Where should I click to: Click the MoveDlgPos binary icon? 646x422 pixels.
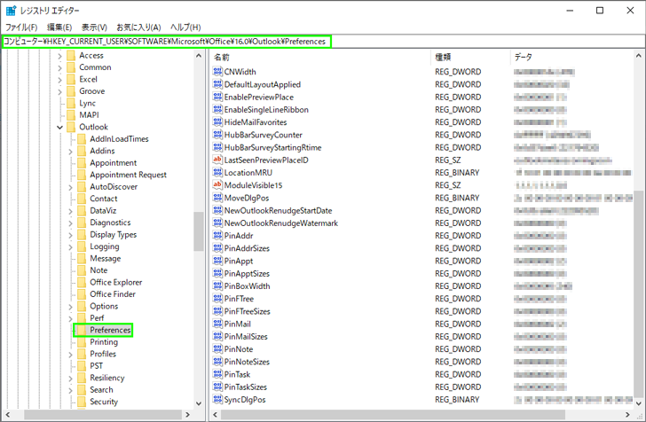(x=217, y=198)
